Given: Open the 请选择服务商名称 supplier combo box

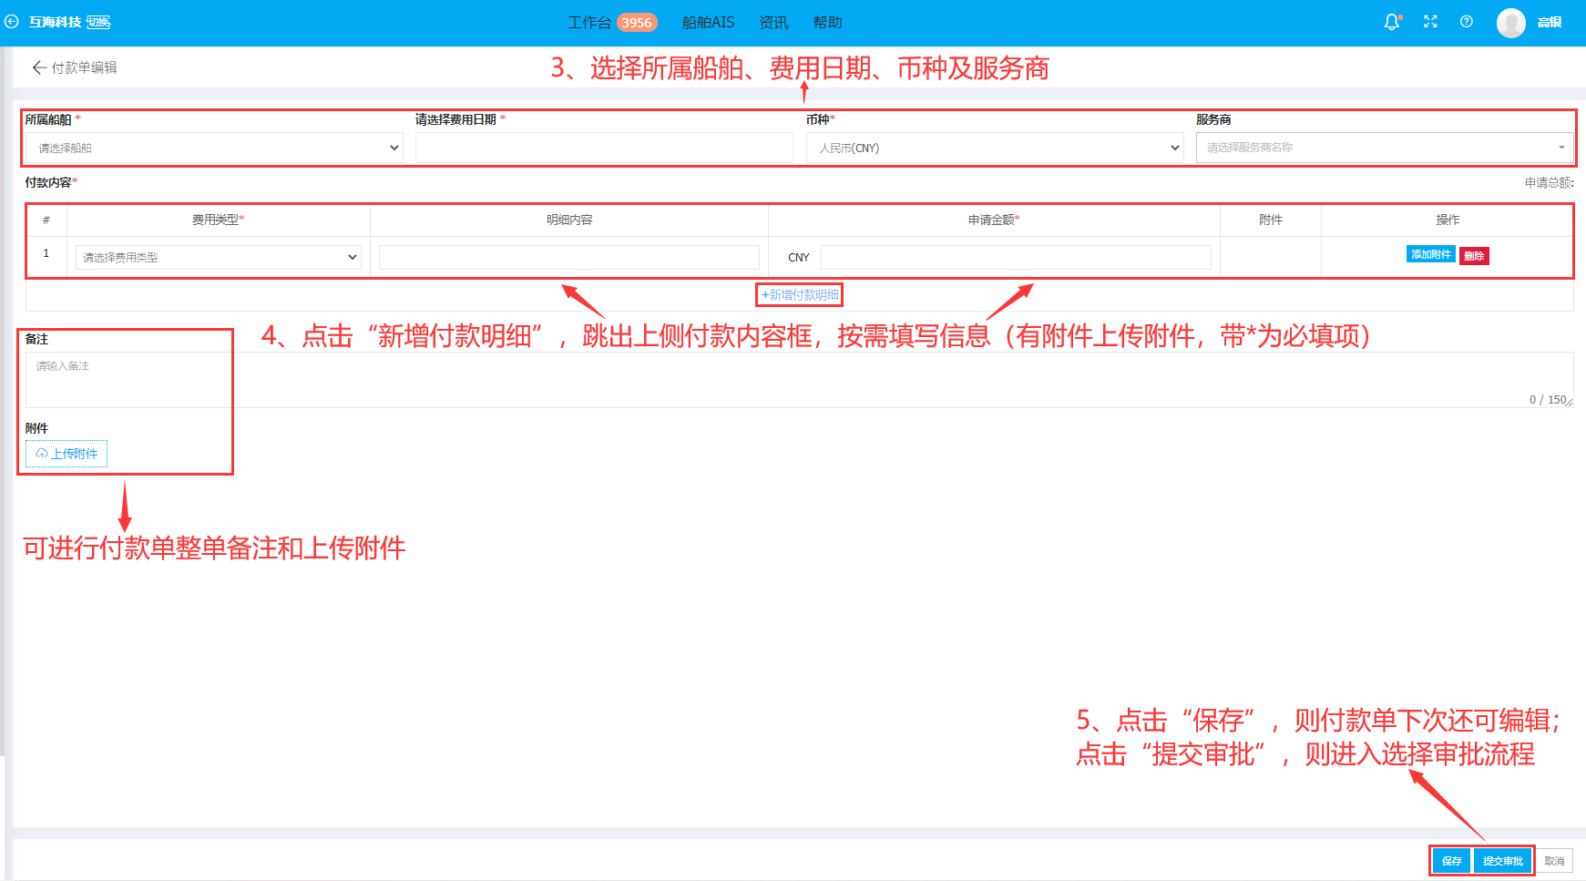Looking at the screenshot, I should (1385, 148).
